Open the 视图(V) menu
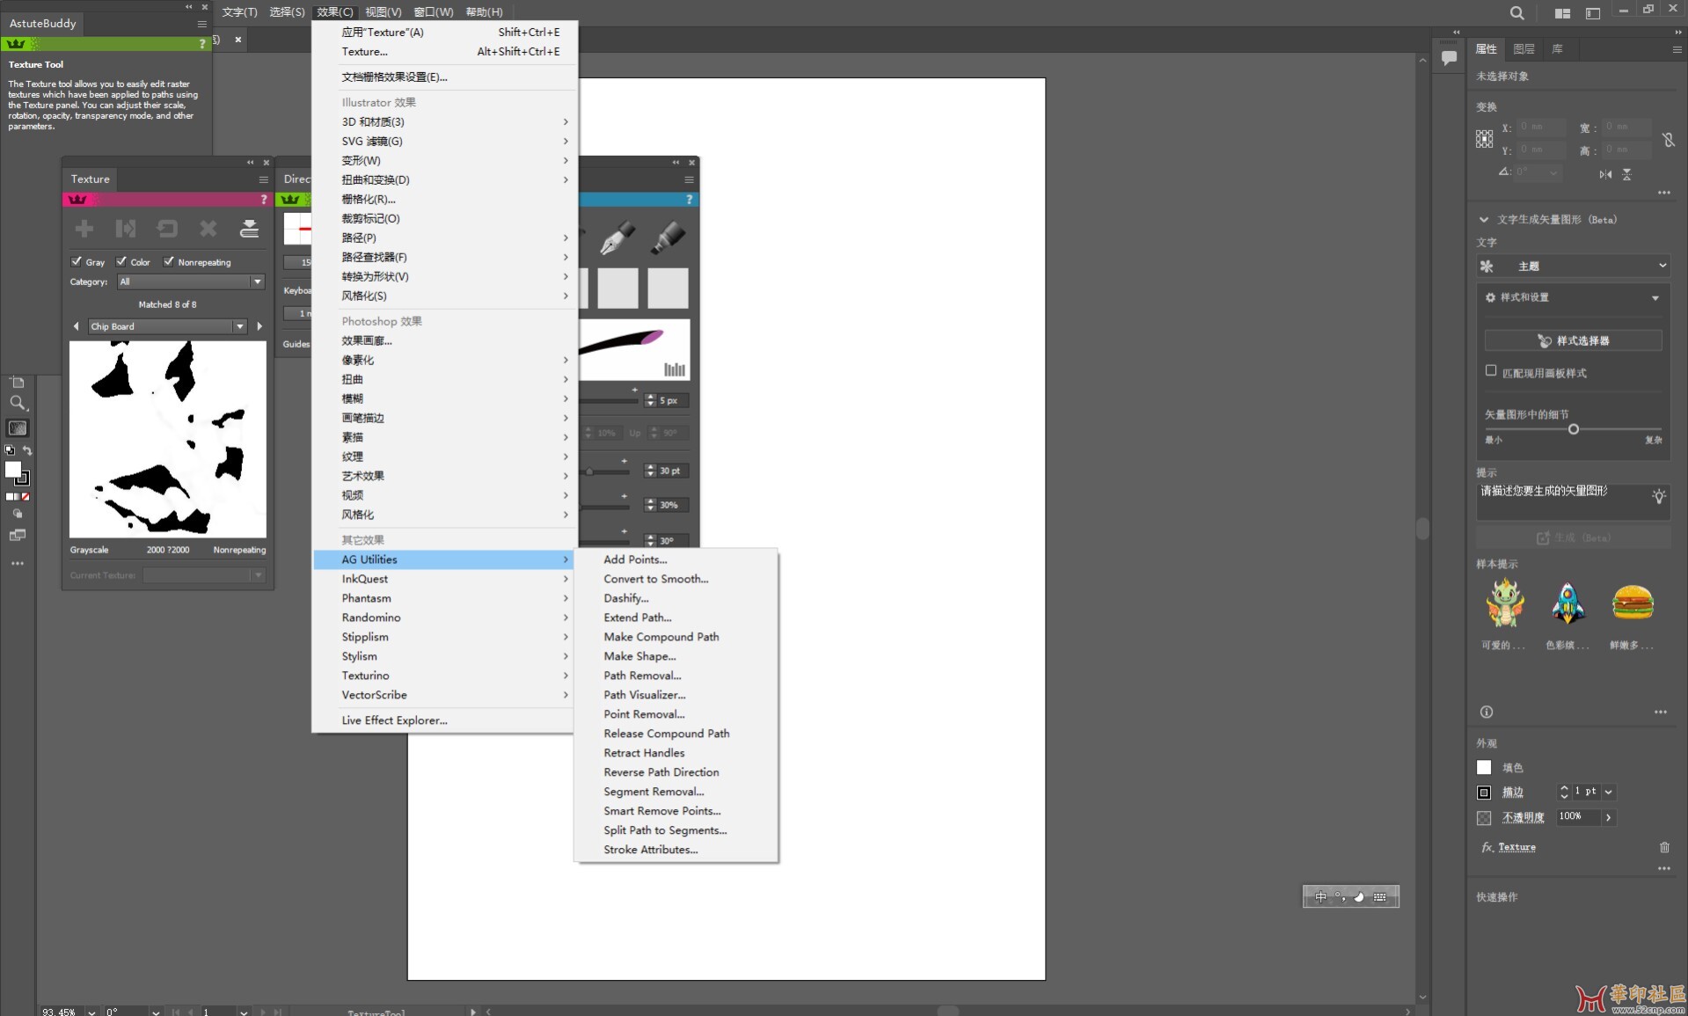Image resolution: width=1688 pixels, height=1016 pixels. click(383, 11)
